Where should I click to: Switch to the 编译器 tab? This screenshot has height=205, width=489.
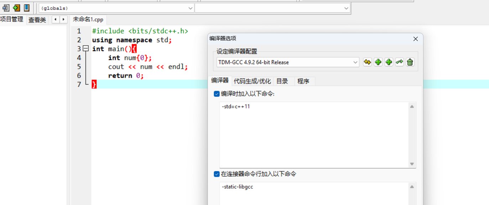pyautogui.click(x=220, y=81)
